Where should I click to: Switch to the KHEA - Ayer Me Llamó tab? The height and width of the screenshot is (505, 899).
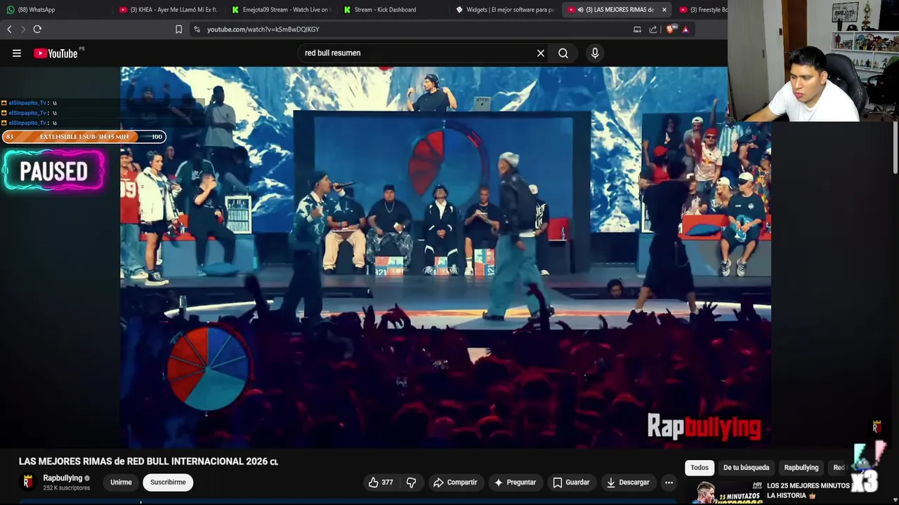click(169, 10)
